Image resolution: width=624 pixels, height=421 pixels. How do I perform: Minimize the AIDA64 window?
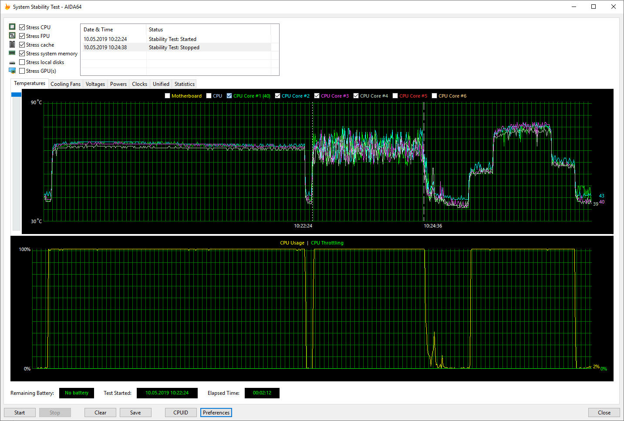click(573, 7)
